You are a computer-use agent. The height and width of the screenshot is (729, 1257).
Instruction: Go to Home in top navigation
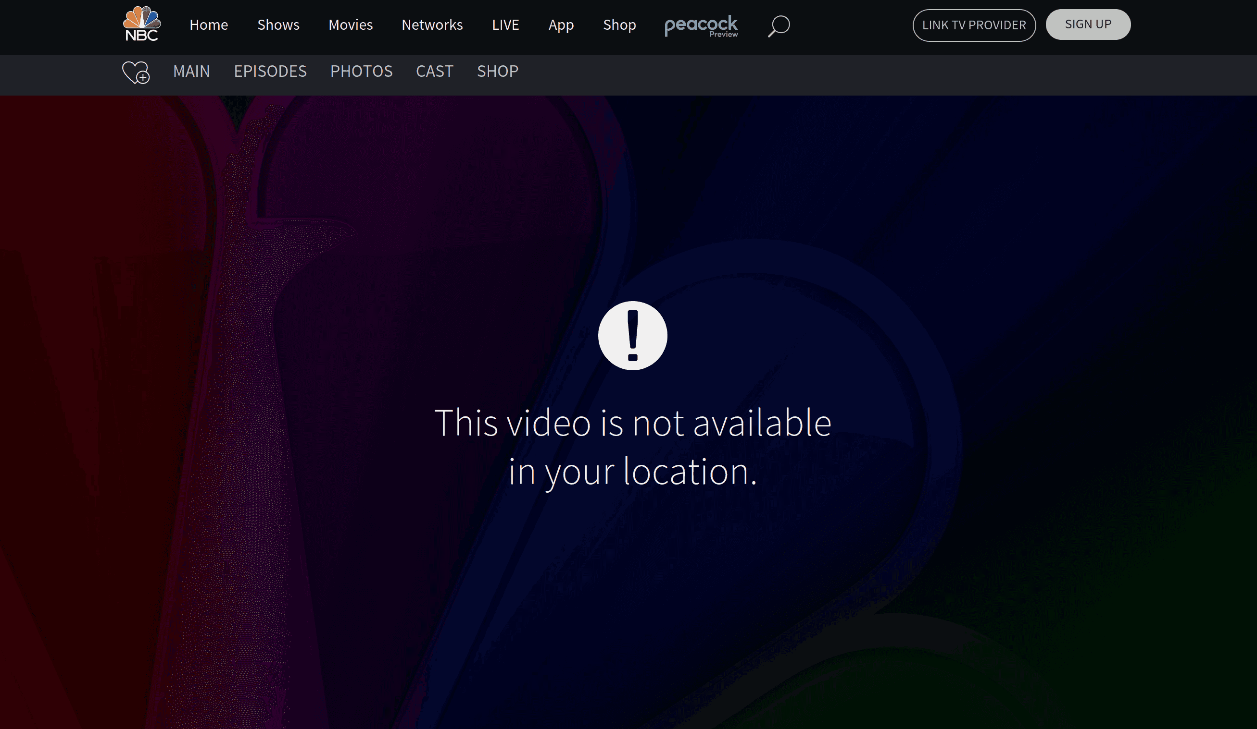pyautogui.click(x=209, y=25)
